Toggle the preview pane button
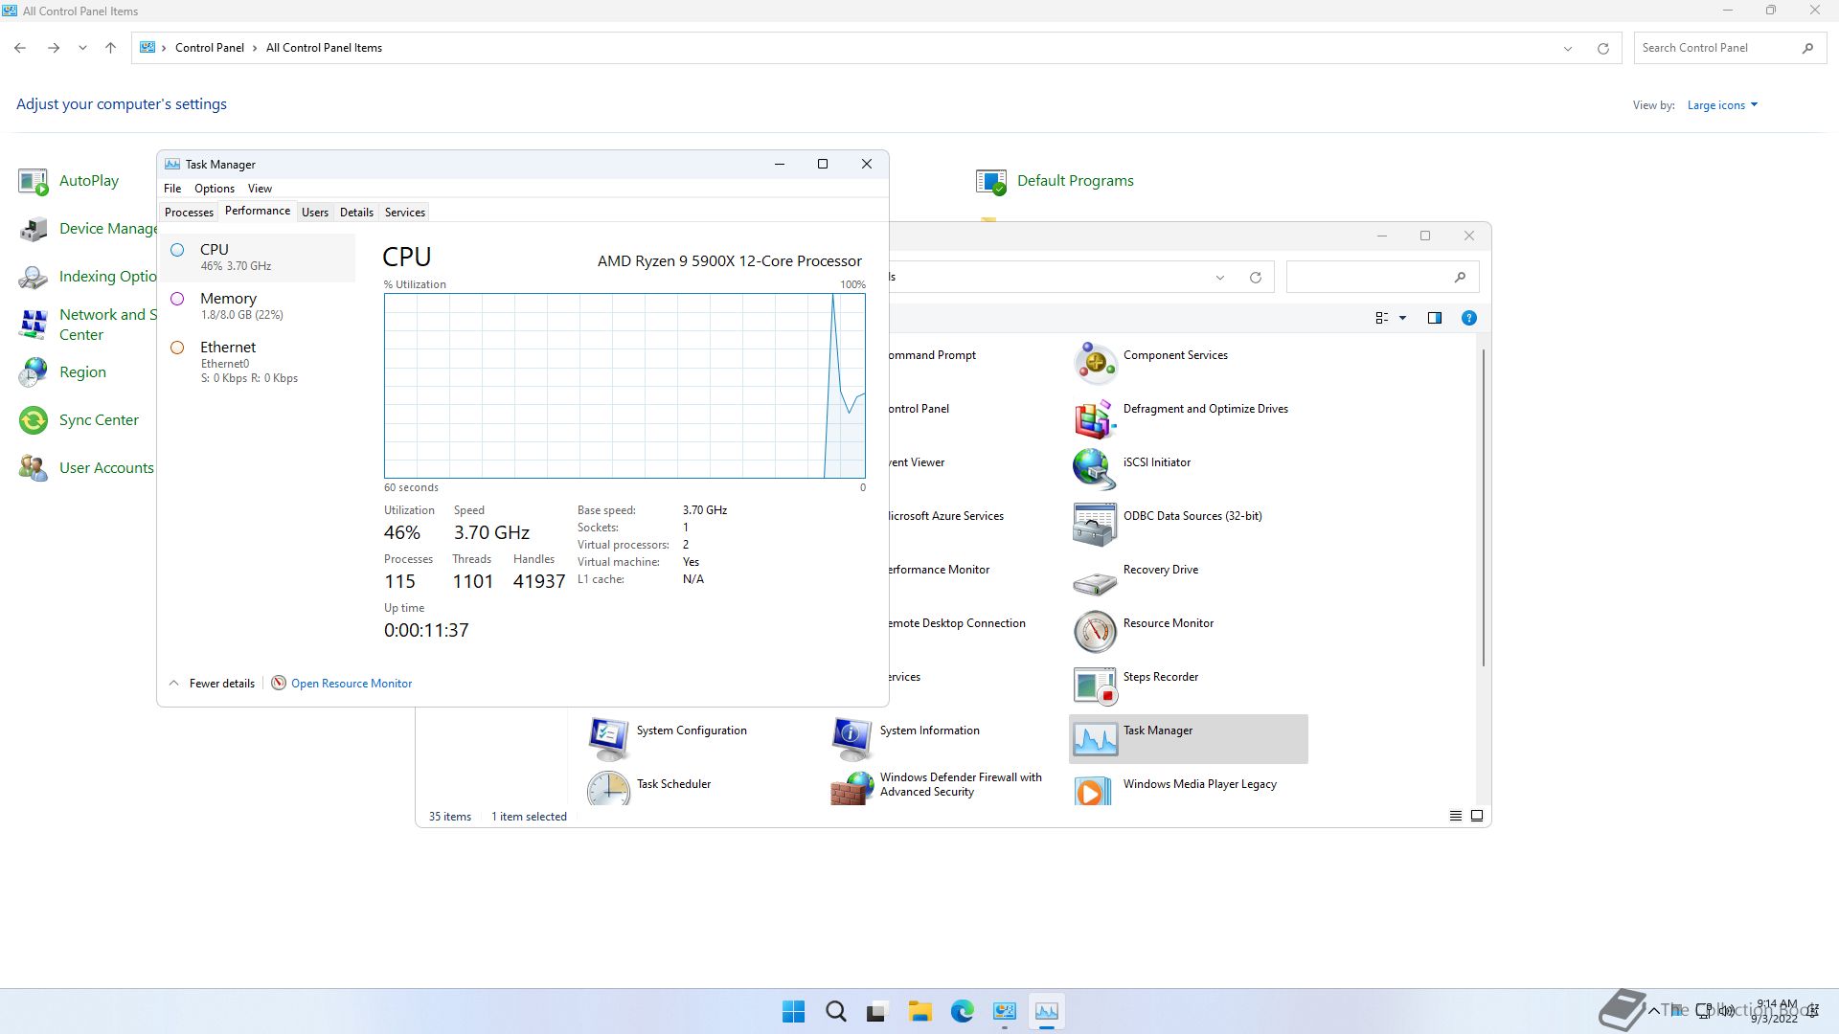The image size is (1839, 1034). (1434, 318)
